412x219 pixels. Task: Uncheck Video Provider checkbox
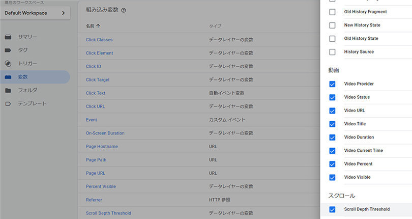pyautogui.click(x=332, y=84)
